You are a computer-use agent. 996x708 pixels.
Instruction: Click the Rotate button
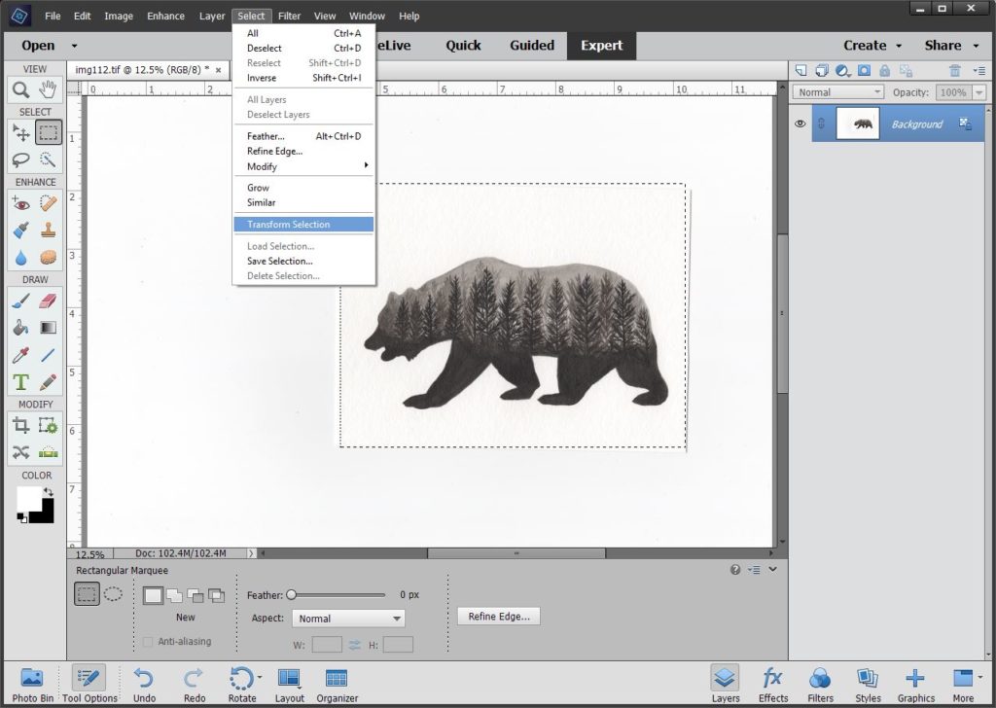242,685
